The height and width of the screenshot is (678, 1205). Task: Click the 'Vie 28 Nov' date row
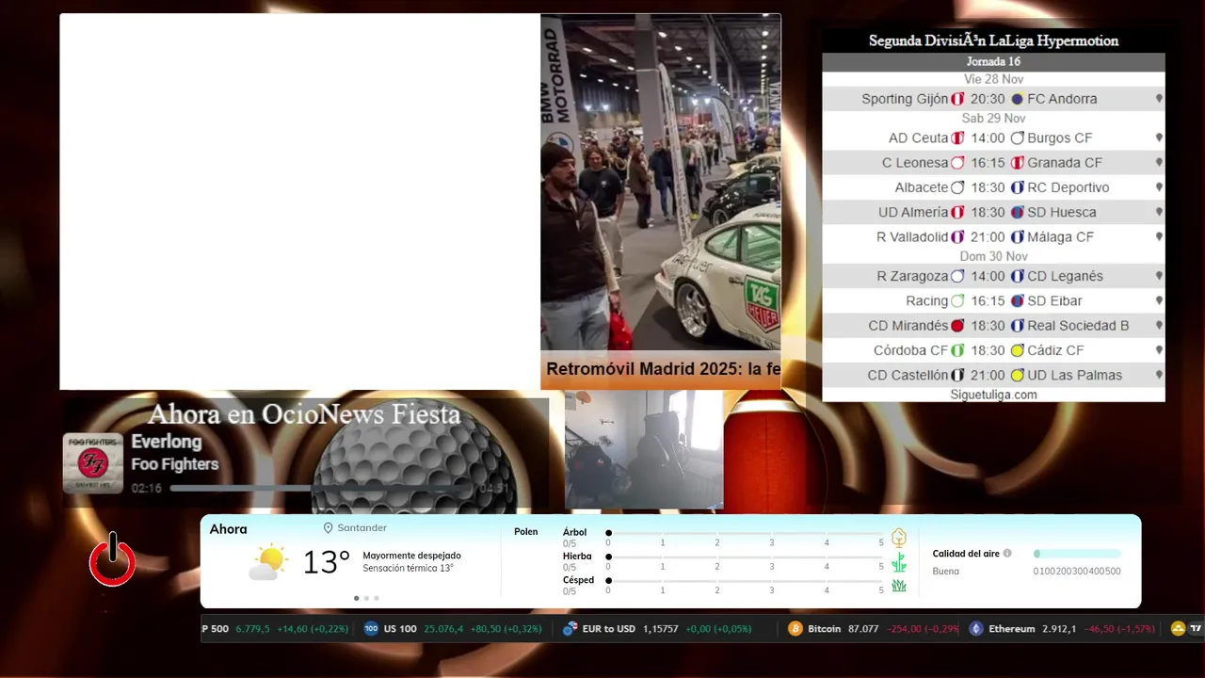993,79
